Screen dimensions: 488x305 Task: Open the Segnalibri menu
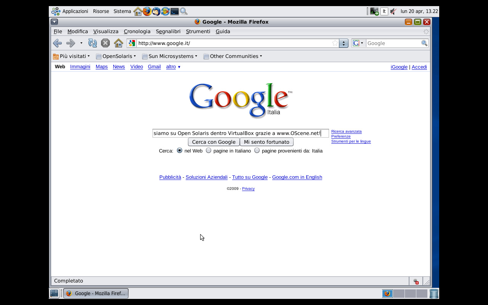(168, 32)
